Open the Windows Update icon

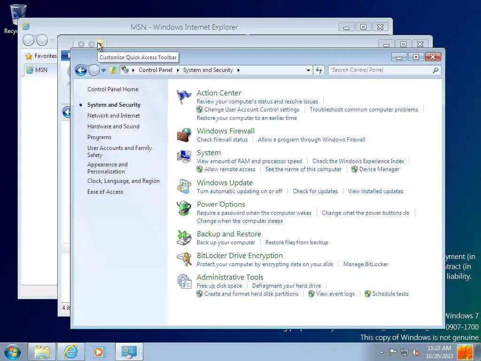point(184,186)
